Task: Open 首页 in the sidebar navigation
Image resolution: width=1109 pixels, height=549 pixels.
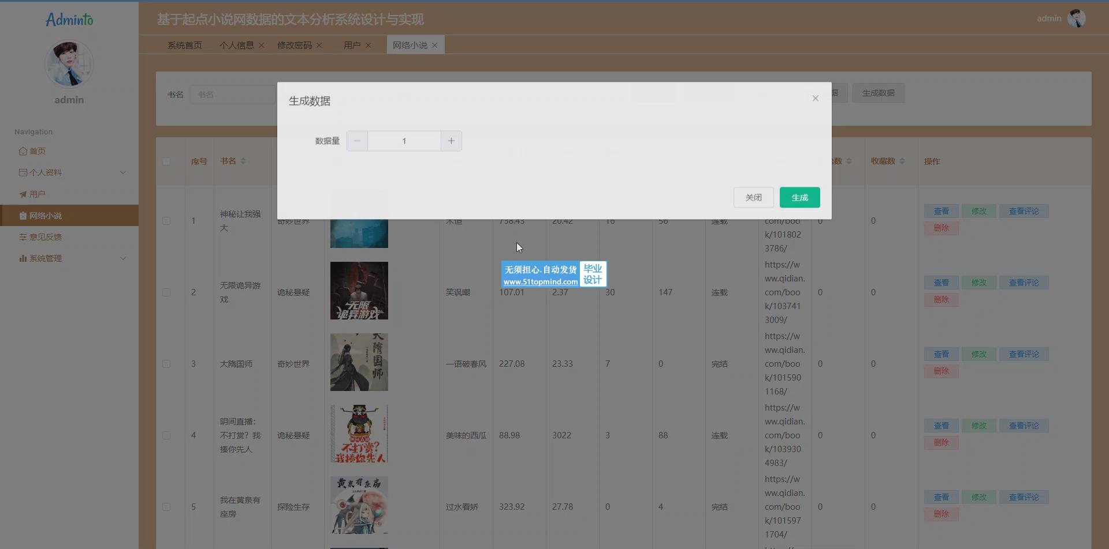Action: click(38, 151)
